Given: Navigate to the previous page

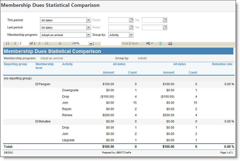Looking at the screenshot, I should (14, 43).
